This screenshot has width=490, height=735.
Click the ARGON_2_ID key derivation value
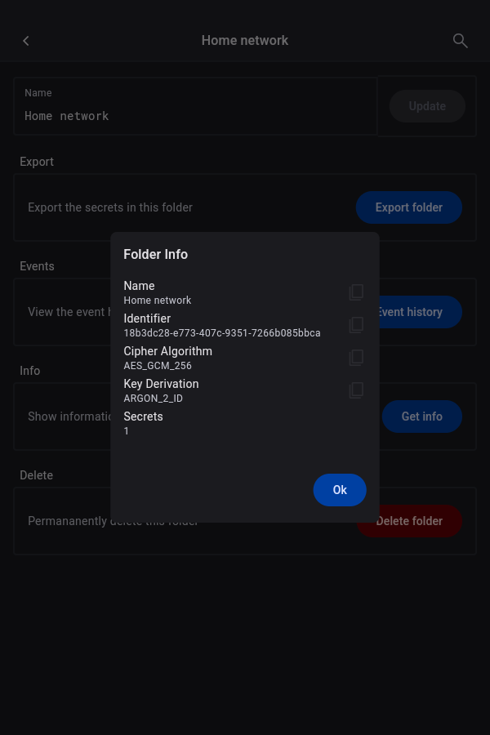[x=153, y=399]
